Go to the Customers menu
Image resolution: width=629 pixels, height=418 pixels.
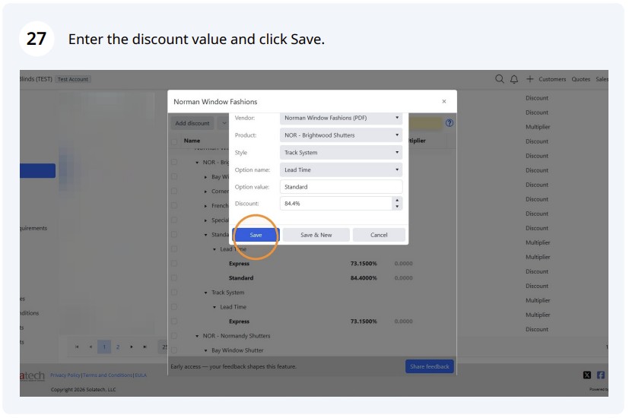click(552, 79)
